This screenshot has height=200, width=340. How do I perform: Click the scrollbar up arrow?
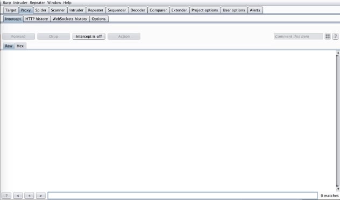[338, 53]
